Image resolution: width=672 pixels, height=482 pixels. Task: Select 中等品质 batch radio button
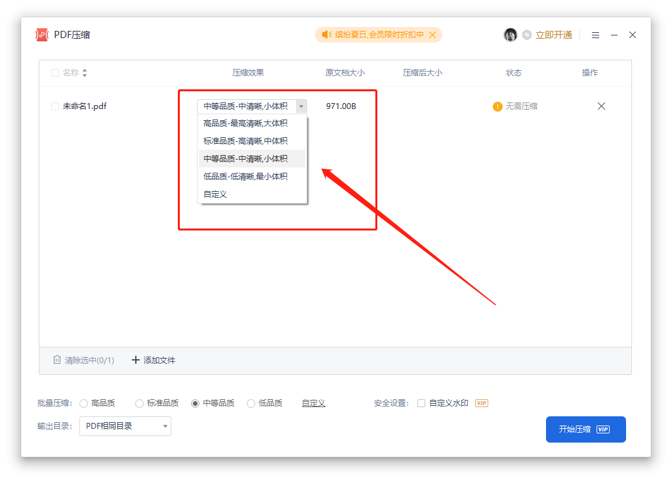click(x=195, y=403)
